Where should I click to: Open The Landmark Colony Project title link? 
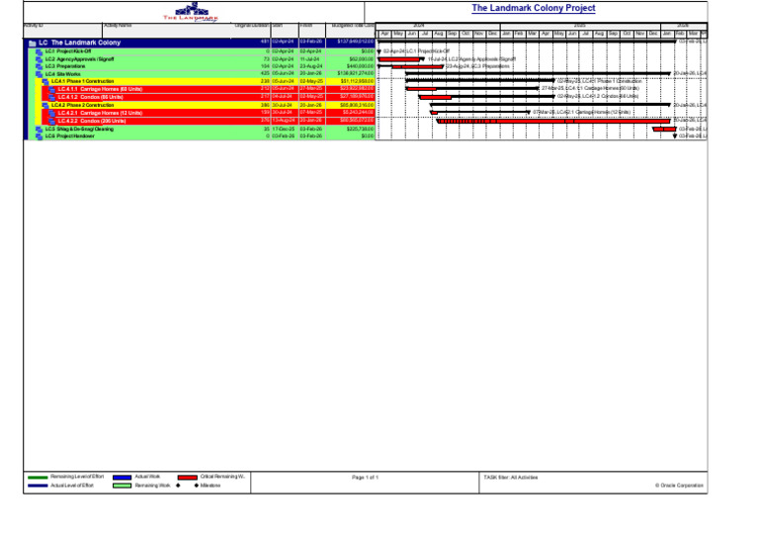coord(534,8)
